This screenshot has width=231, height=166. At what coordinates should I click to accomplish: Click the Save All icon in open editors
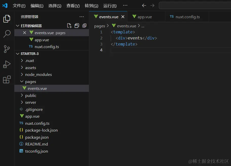pyautogui.click(x=77, y=26)
